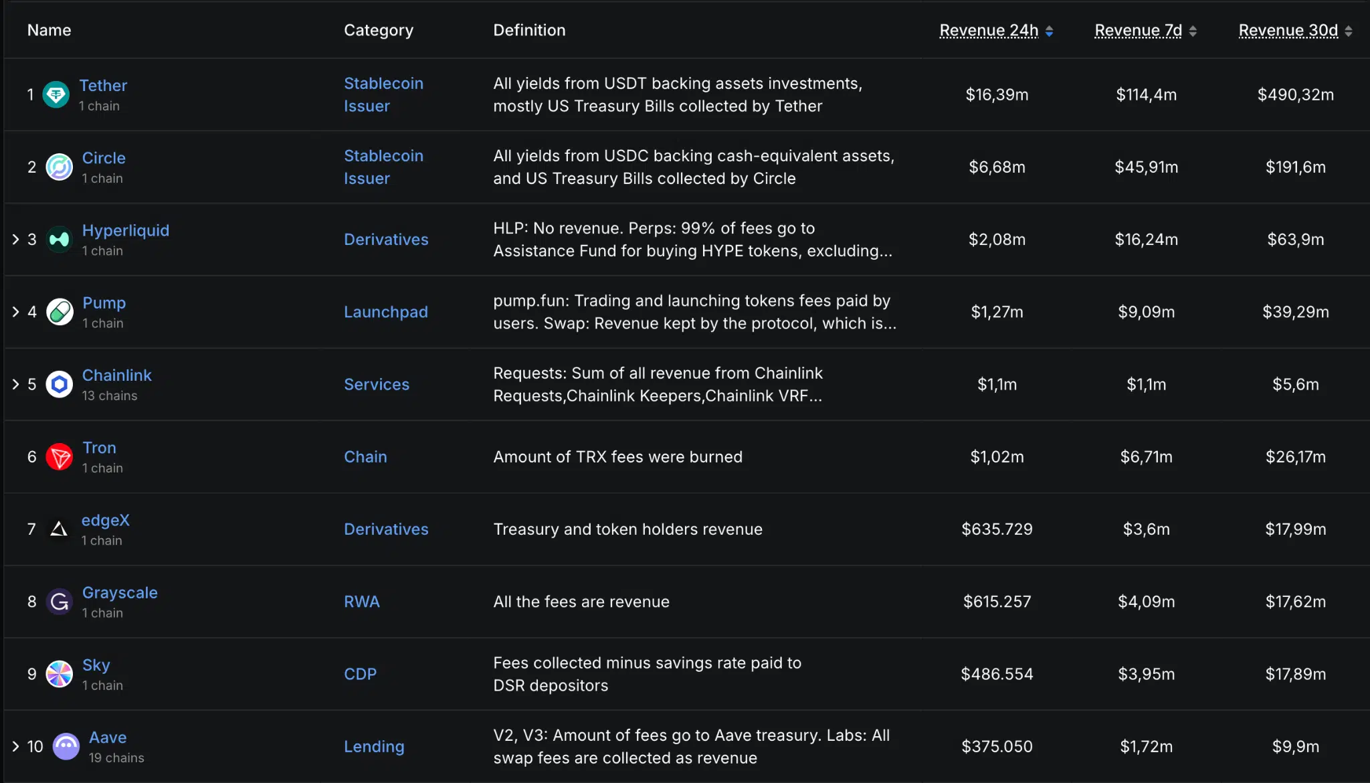Viewport: 1370px width, 783px height.
Task: Click the Aave ghost logo icon
Action: point(66,746)
